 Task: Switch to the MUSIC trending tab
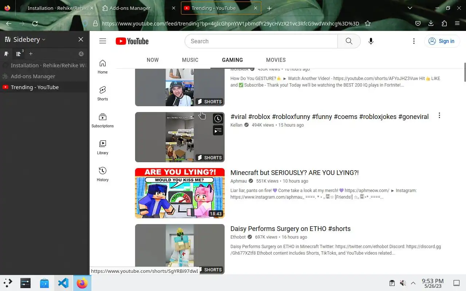pos(190,60)
